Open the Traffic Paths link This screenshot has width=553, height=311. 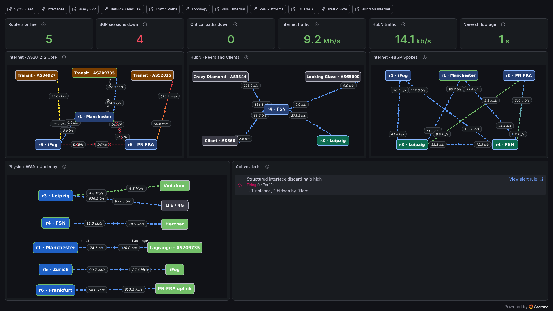pos(163,9)
